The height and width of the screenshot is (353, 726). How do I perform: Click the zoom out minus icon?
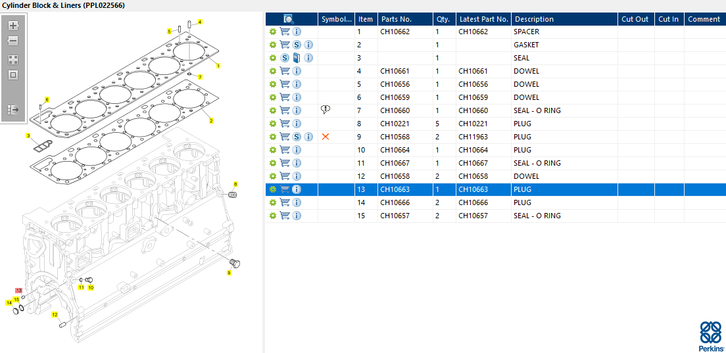point(13,41)
